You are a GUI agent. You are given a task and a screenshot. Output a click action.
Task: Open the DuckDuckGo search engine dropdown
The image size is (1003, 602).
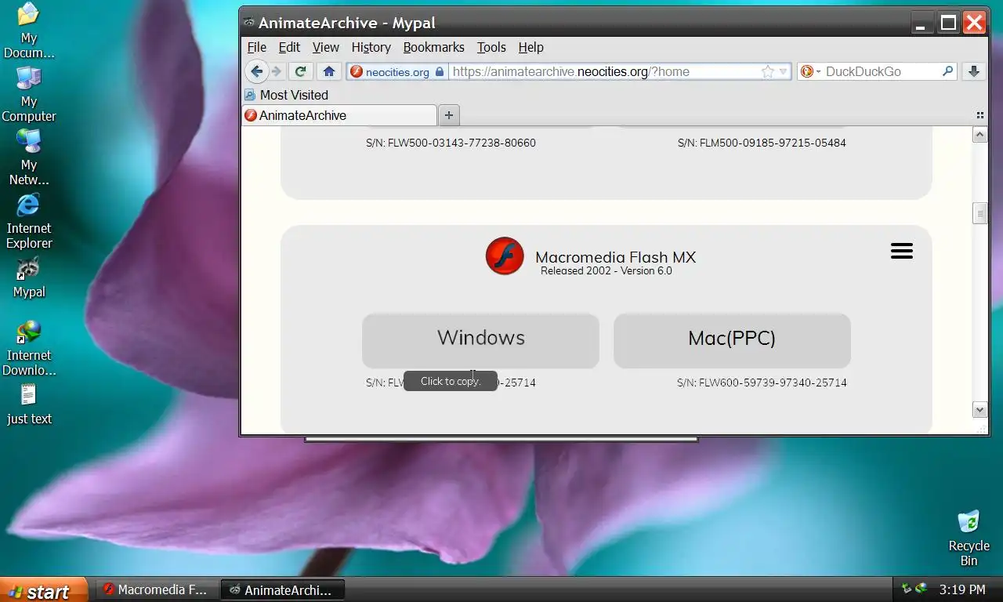pos(810,71)
